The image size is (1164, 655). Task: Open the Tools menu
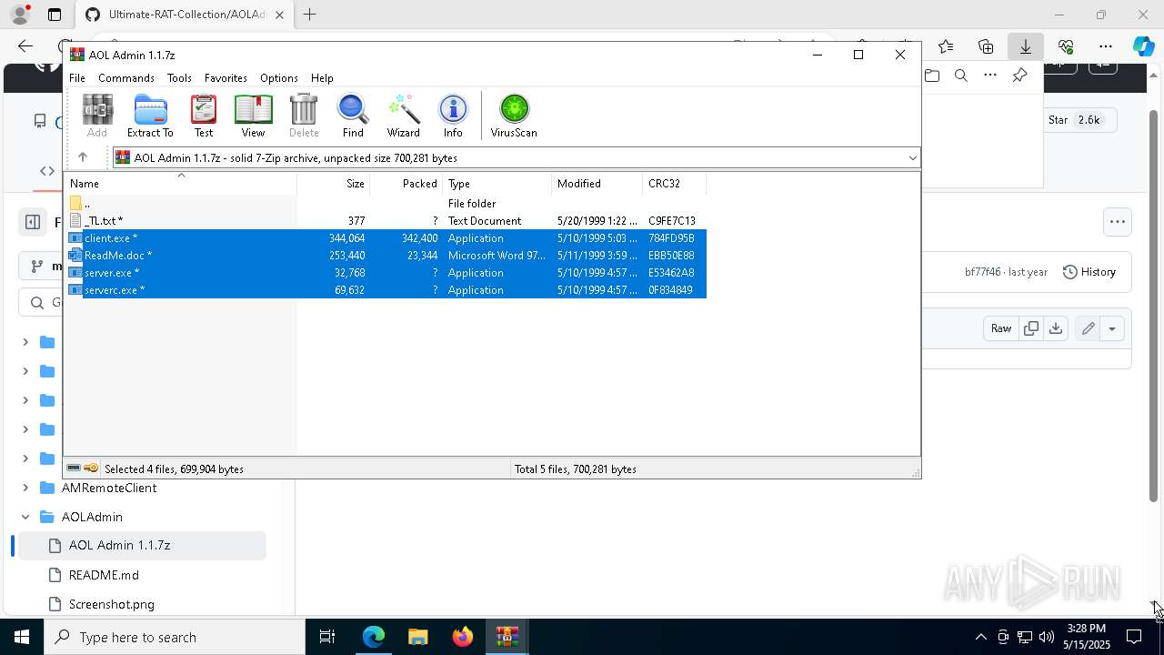179,78
